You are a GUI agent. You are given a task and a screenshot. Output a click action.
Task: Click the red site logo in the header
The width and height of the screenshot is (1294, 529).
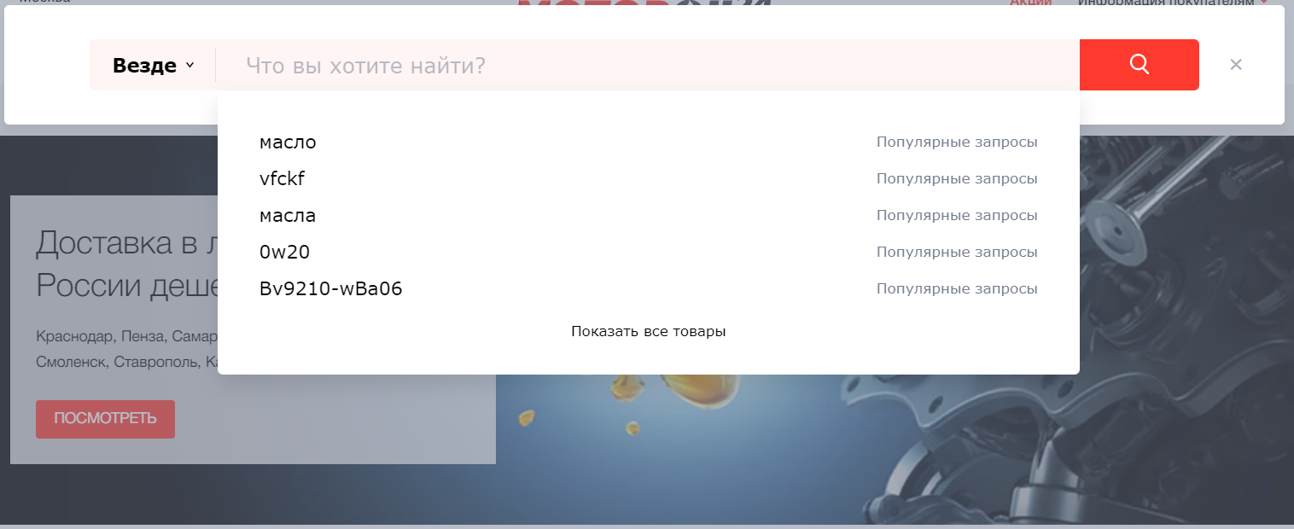tap(644, 3)
